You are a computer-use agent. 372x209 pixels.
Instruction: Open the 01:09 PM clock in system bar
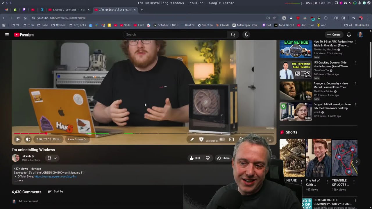click(x=323, y=3)
